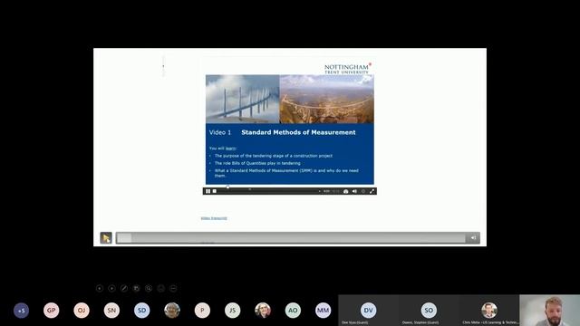The image size is (580, 326).
Task: Select the SO guest participant tile
Action: [x=429, y=311]
